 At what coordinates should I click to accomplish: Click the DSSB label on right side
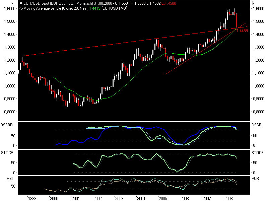(x=256, y=125)
